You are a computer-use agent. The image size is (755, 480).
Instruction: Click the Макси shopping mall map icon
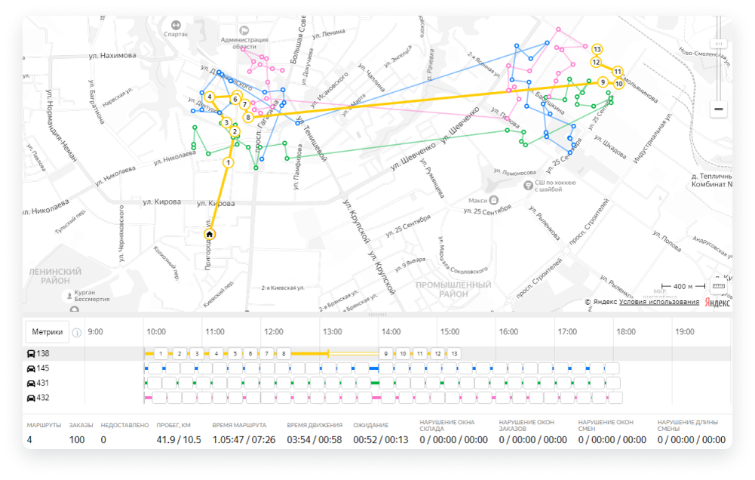click(493, 200)
